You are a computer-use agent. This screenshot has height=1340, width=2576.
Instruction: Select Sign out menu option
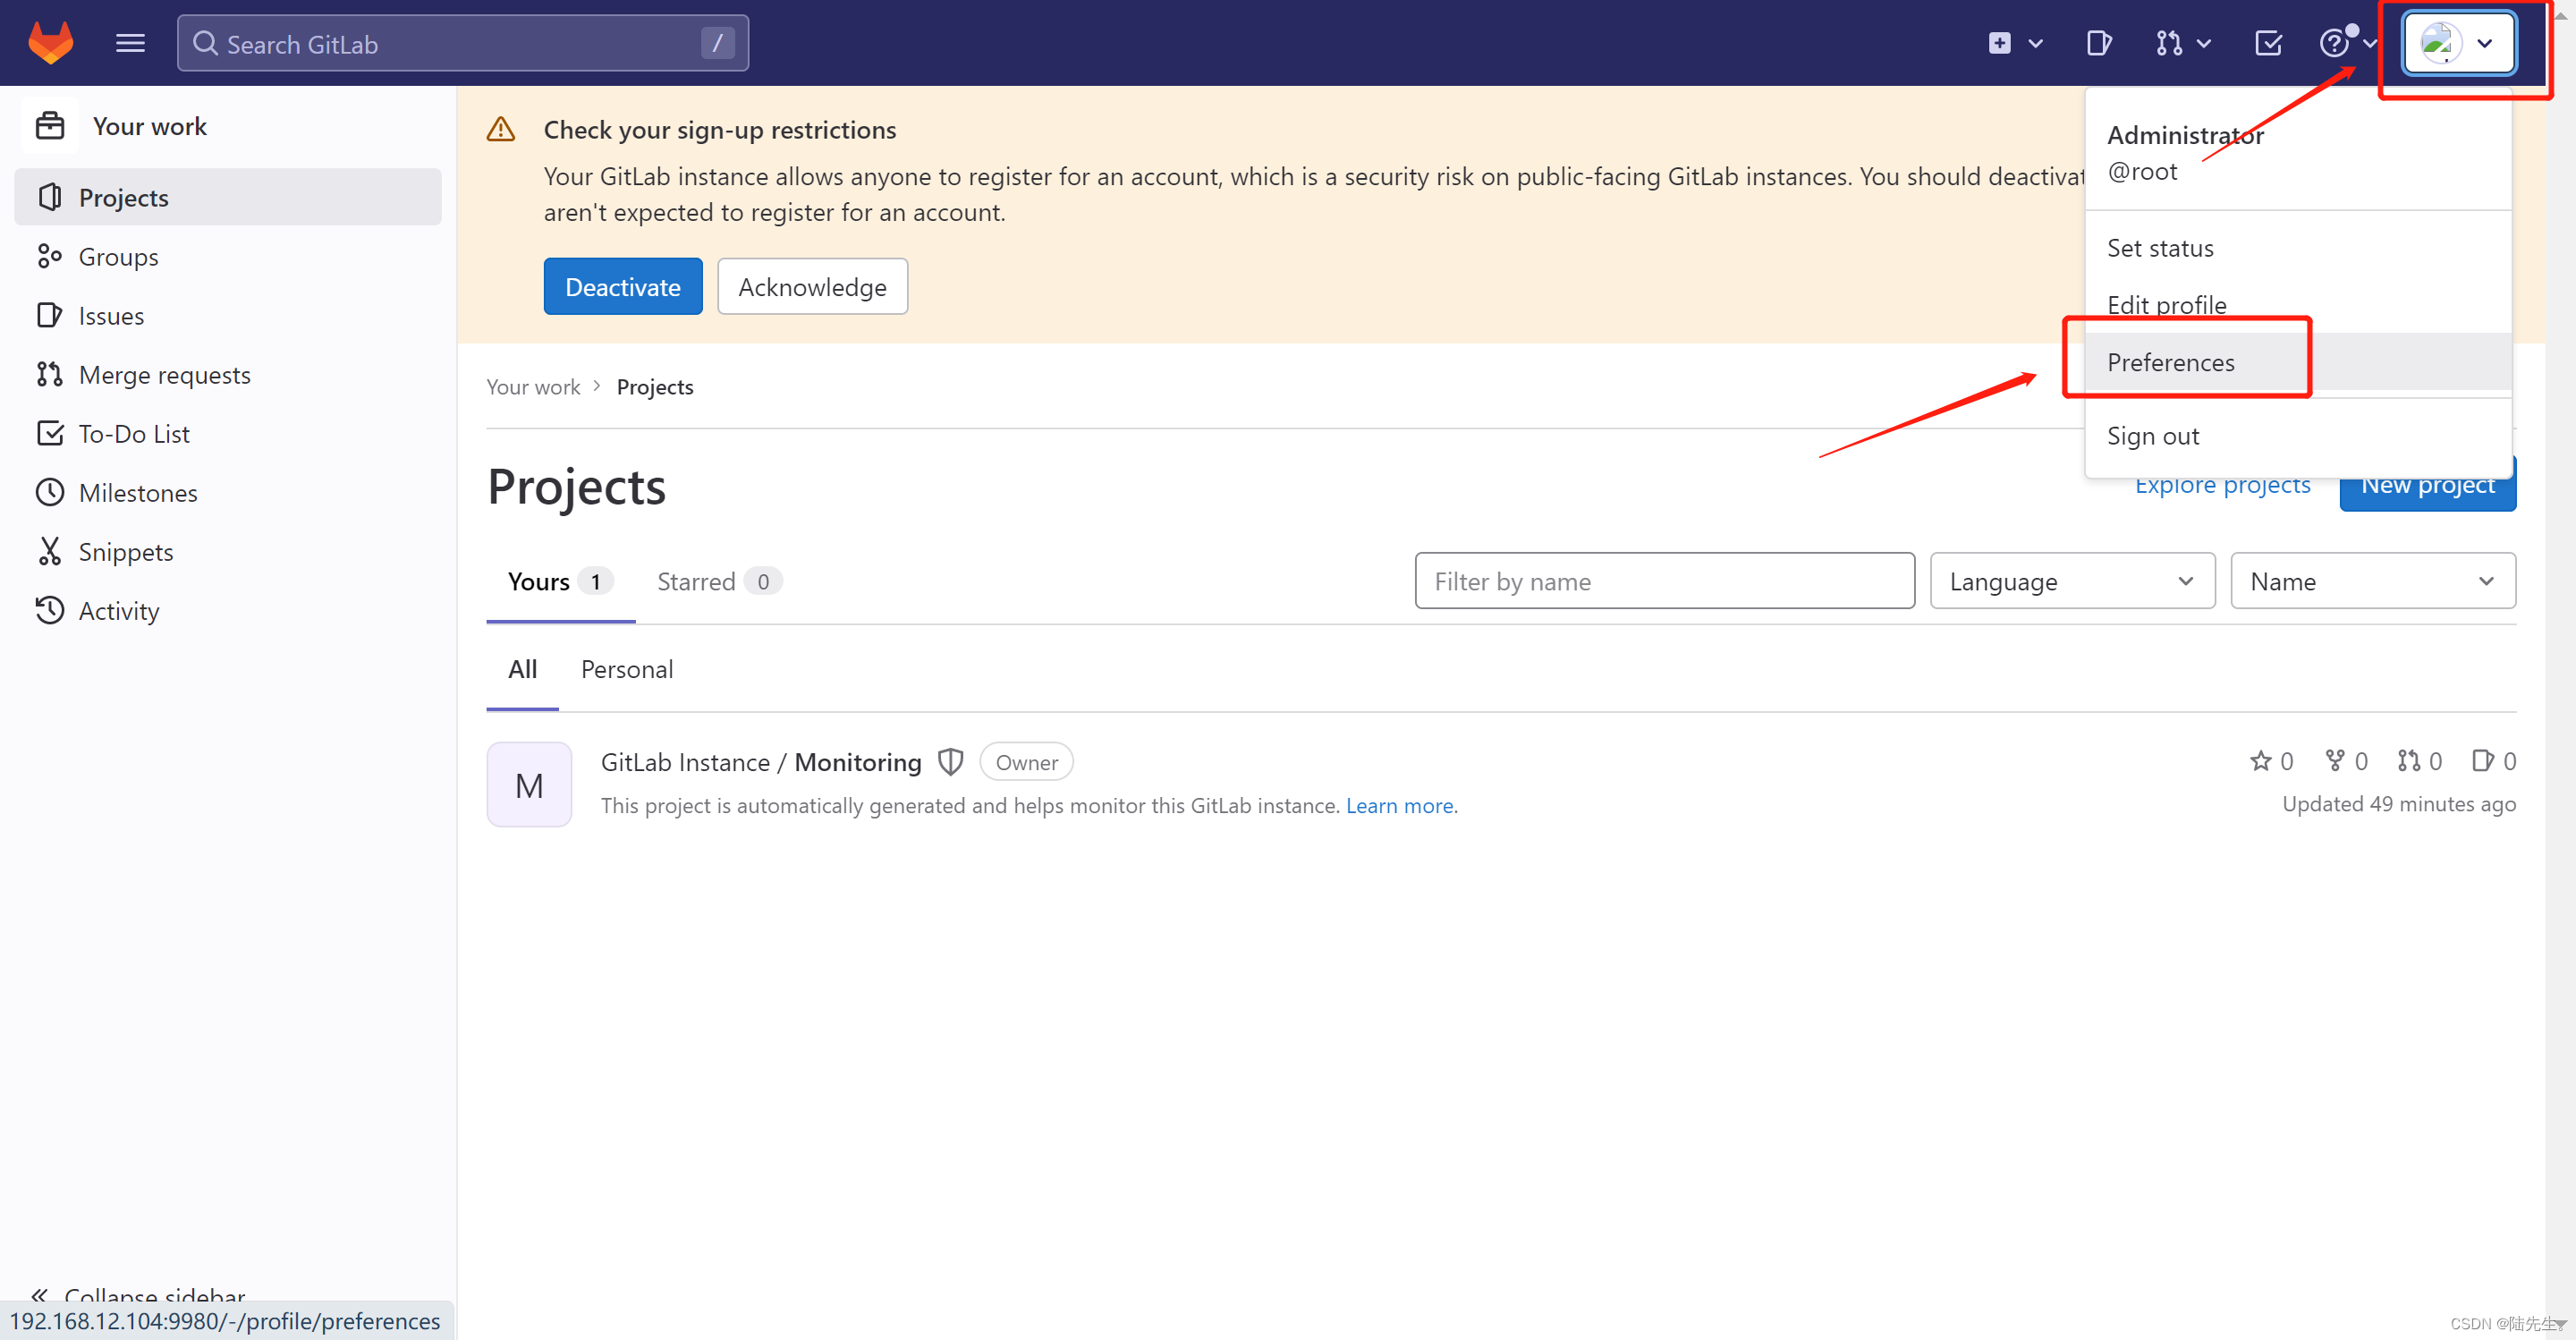click(x=2154, y=435)
